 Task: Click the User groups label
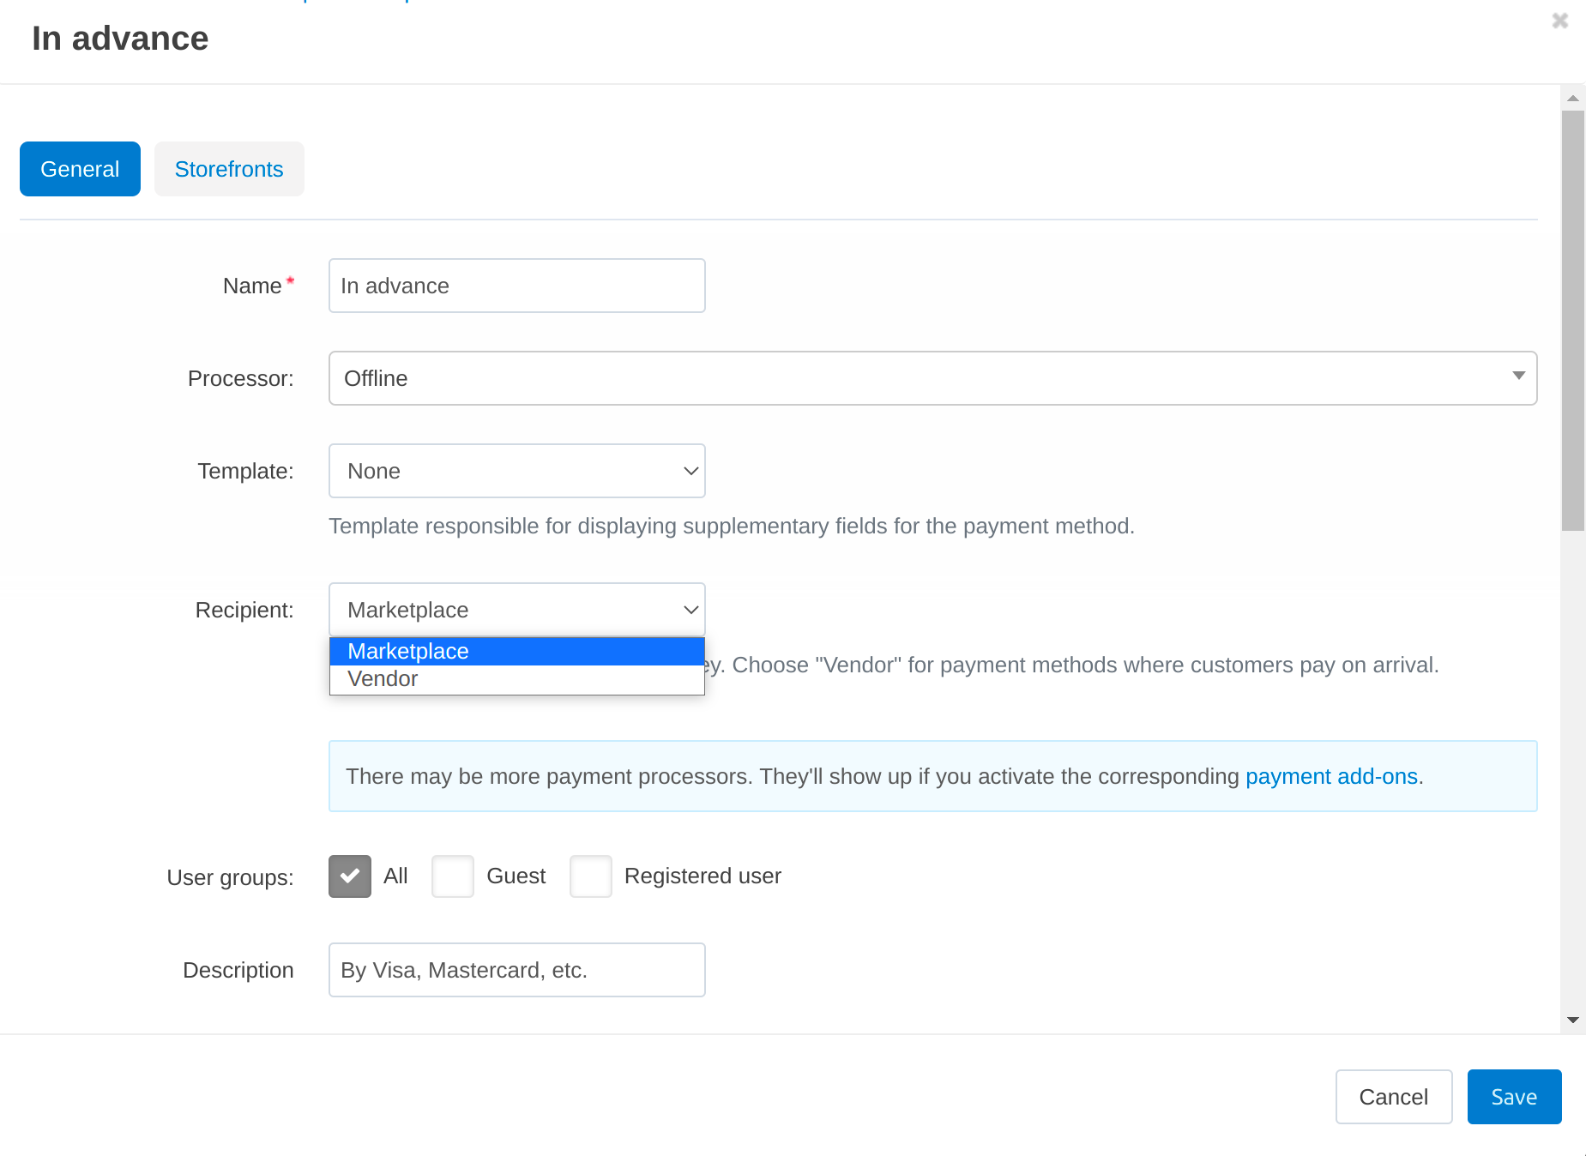230,877
